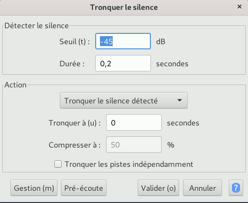Open the Tronquer le silence détecté dropdown
Image resolution: width=248 pixels, height=203 pixels.
tap(124, 101)
